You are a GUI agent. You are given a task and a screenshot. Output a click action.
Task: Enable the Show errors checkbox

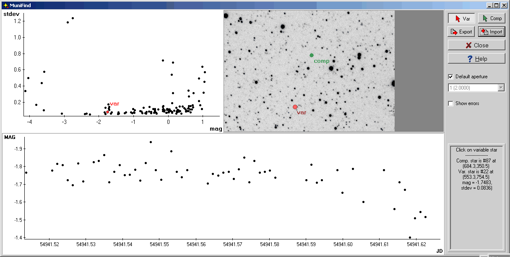click(451, 103)
